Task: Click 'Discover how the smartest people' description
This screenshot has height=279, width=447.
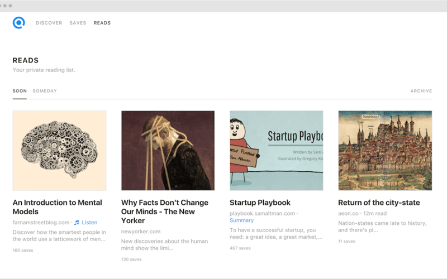Action: click(59, 235)
